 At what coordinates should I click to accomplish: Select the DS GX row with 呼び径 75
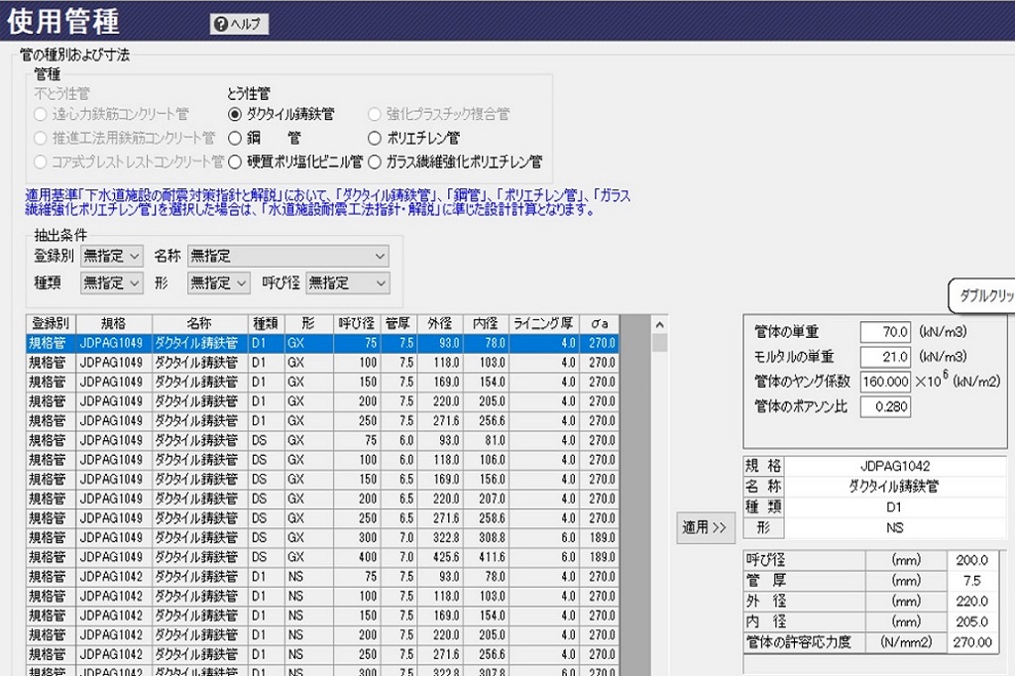point(322,440)
